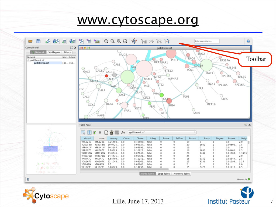The width and height of the screenshot is (276, 207).
Task: Switch to the Network tab
Action: pyautogui.click(x=38, y=52)
